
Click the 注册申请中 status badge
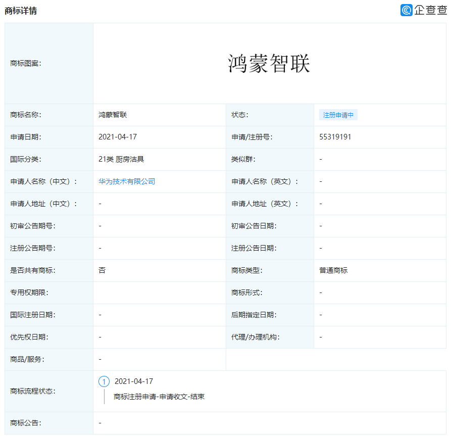(x=337, y=115)
